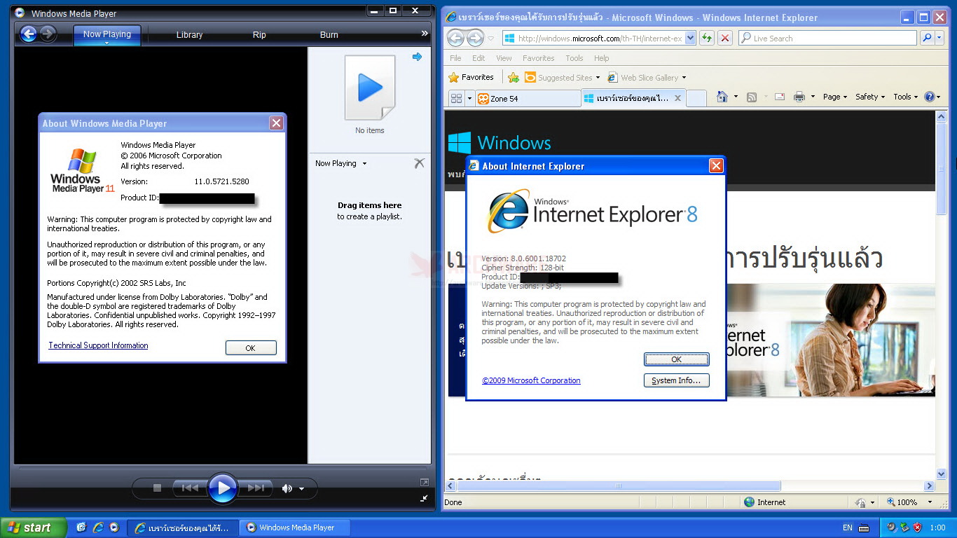Image resolution: width=957 pixels, height=538 pixels.
Task: Show more Media Player tabs via chevron
Action: [424, 34]
